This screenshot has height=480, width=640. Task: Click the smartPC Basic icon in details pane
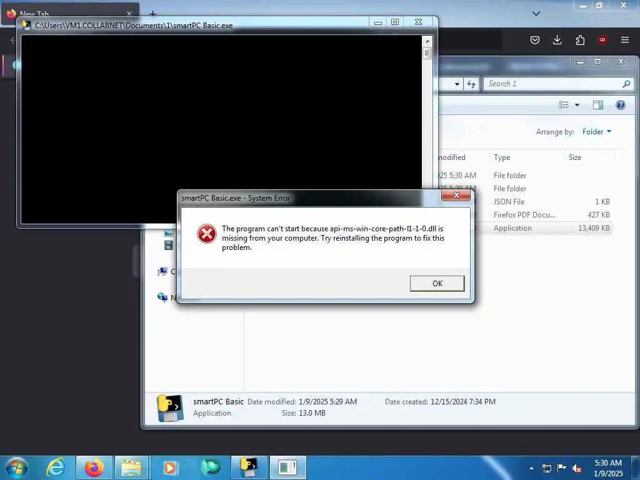pyautogui.click(x=170, y=407)
